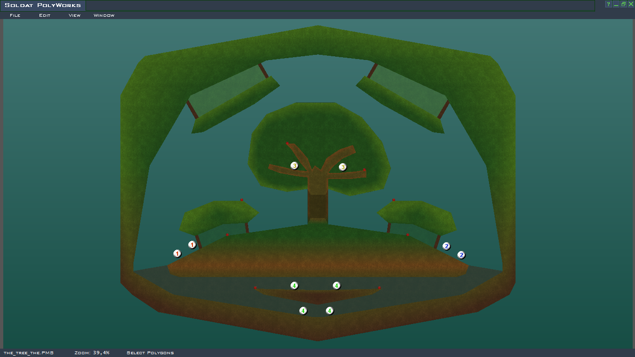Select the upper-right green spawn marker 4
This screenshot has height=357, width=635.
tap(337, 285)
